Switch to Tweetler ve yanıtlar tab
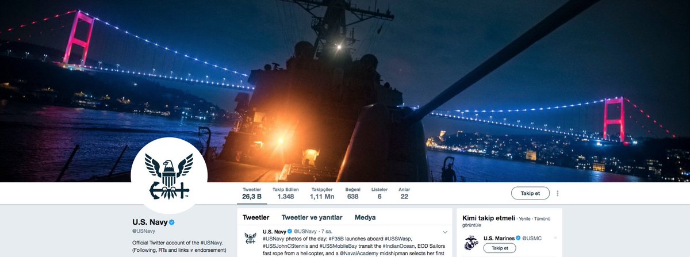690x257 pixels. pyautogui.click(x=312, y=217)
